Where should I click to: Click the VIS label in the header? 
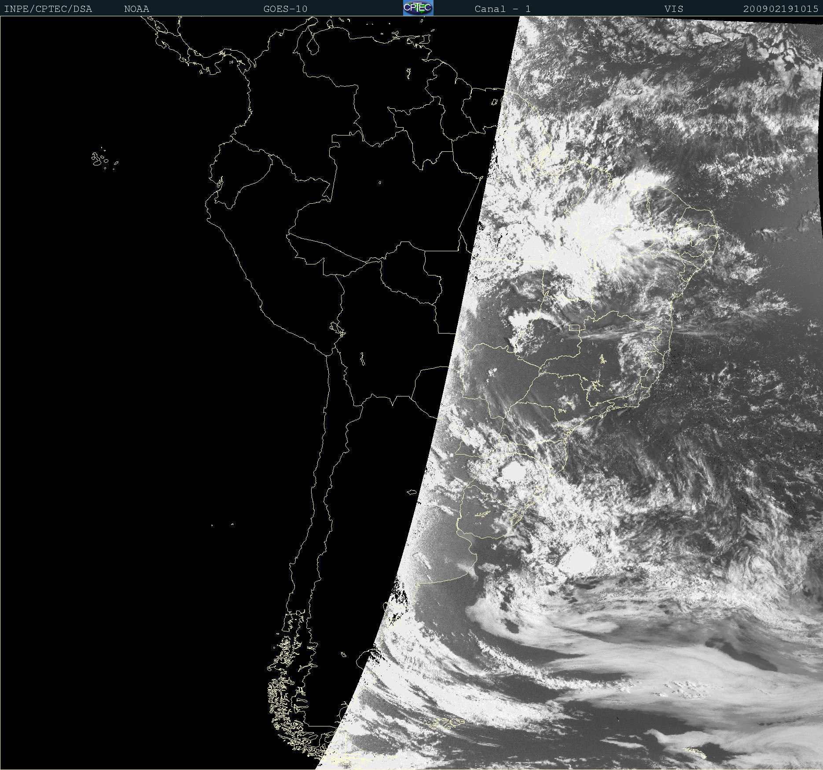(674, 9)
